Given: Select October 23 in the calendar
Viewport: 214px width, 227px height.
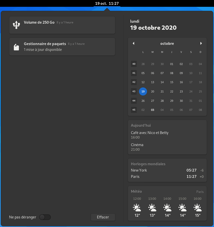Looking at the screenshot, I should click(x=181, y=91).
